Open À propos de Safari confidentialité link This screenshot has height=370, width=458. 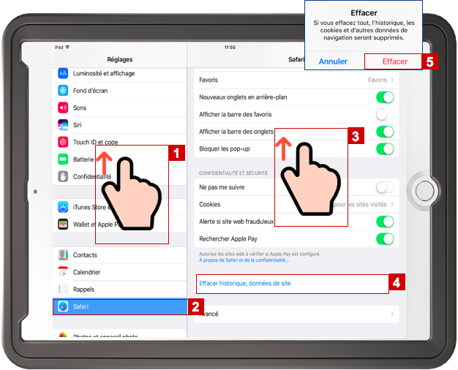pos(244,260)
